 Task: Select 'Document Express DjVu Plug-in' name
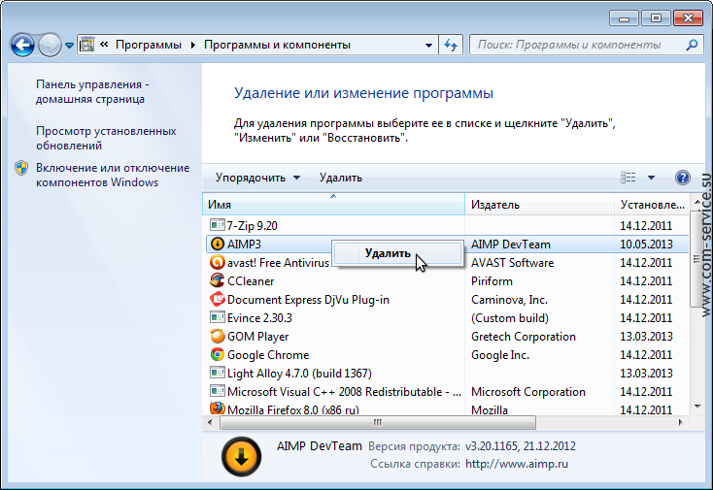(308, 300)
